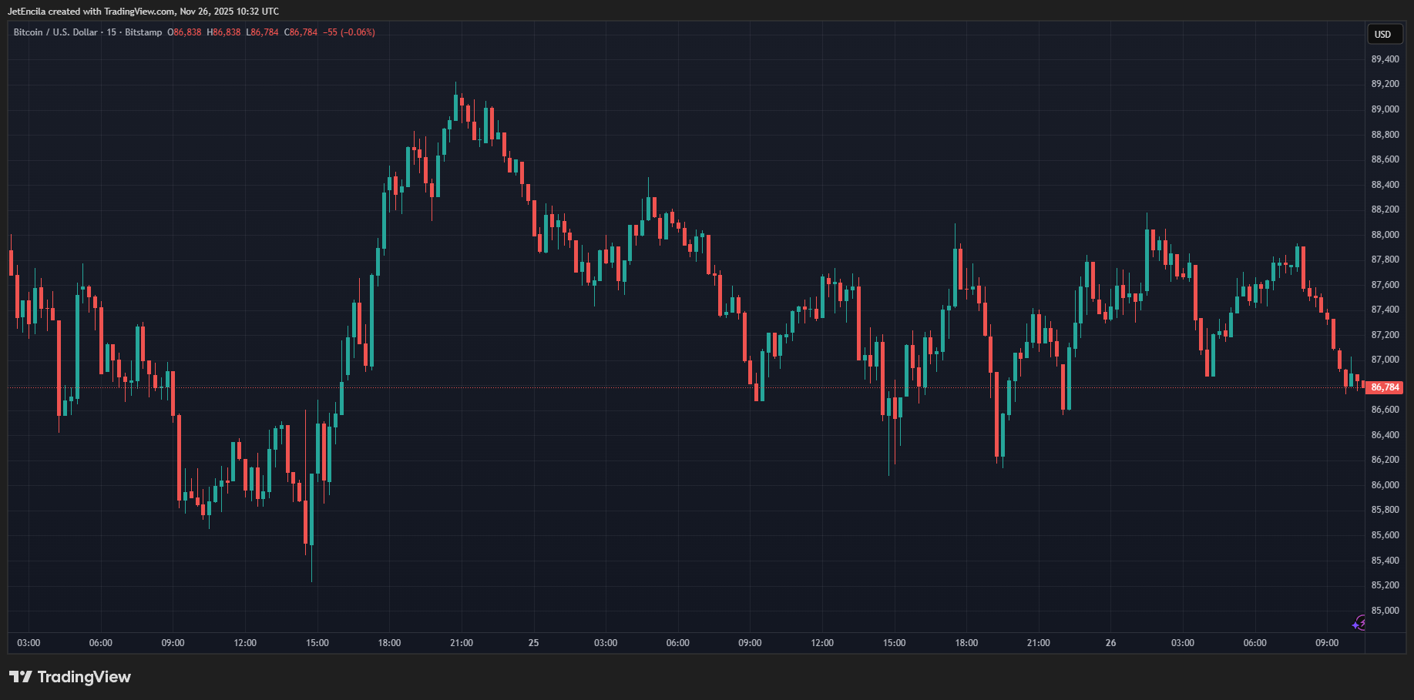Image resolution: width=1414 pixels, height=700 pixels.
Task: Click the TradingView logo below the chart
Action: (70, 677)
